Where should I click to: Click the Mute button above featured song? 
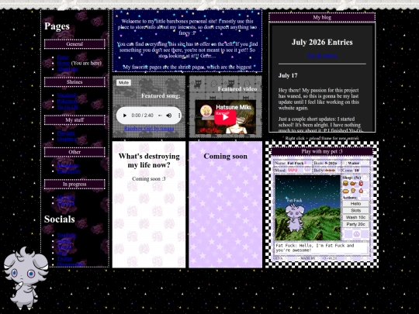pyautogui.click(x=123, y=82)
